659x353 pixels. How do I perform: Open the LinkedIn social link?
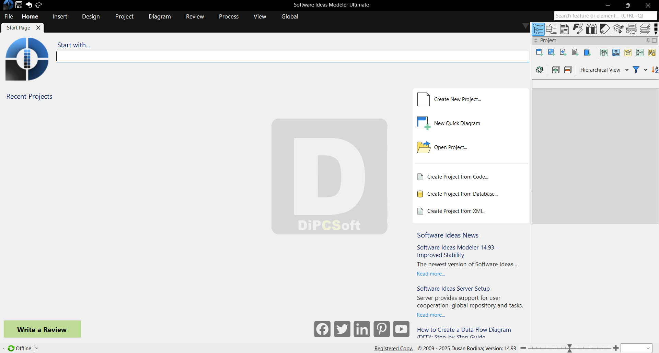tap(362, 329)
